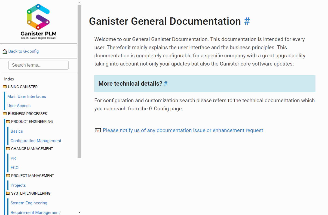Viewport: 328px width, 215px height.
Task: Click the PROJECT MANAGEMENT folder icon
Action: (8, 176)
